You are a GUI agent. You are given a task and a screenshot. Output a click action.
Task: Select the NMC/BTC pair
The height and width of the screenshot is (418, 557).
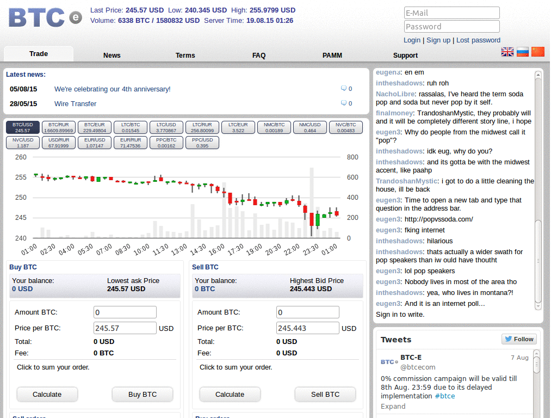tap(274, 127)
